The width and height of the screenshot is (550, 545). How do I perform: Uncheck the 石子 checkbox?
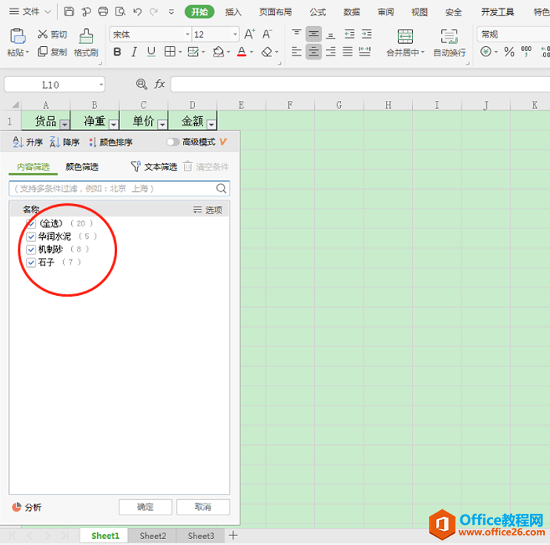[31, 262]
